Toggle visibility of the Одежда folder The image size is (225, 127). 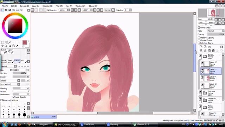200,91
